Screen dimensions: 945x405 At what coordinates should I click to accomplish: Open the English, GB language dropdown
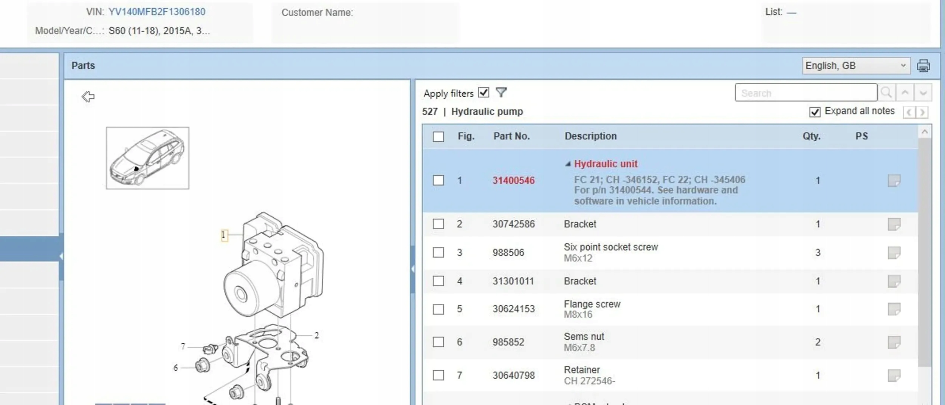point(856,66)
